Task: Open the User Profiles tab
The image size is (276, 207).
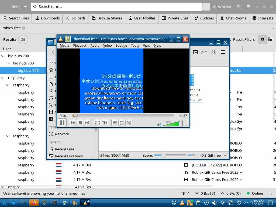Action: [x=142, y=18]
